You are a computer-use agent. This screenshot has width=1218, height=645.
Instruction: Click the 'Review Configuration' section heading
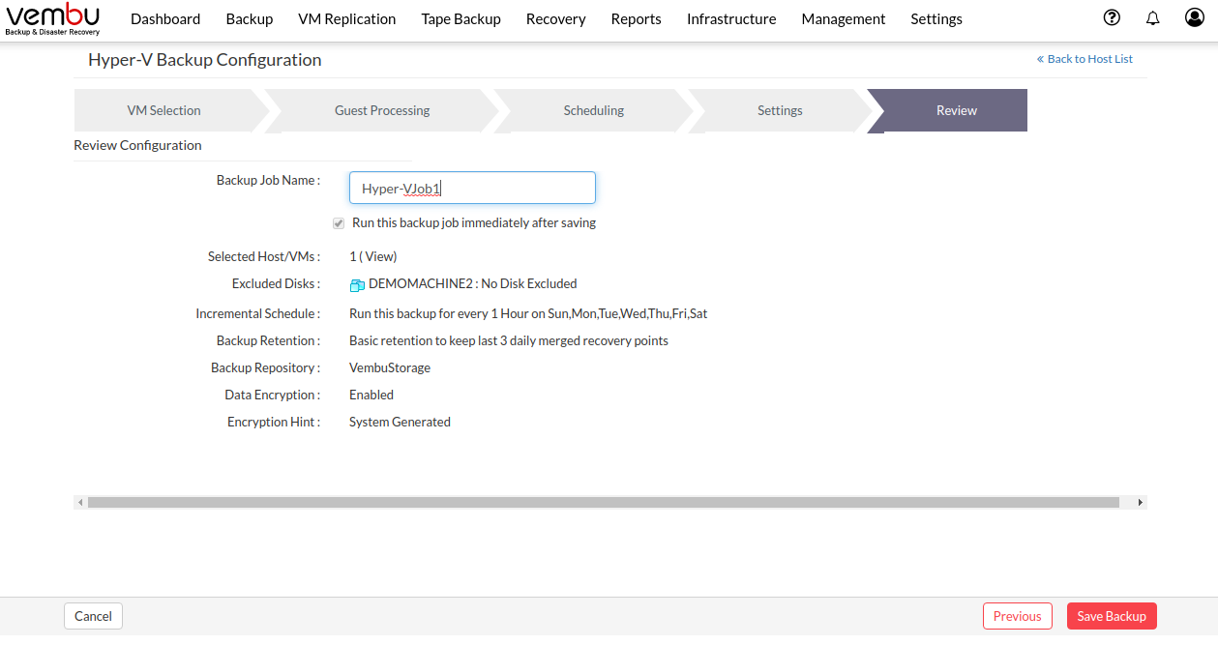(x=137, y=145)
